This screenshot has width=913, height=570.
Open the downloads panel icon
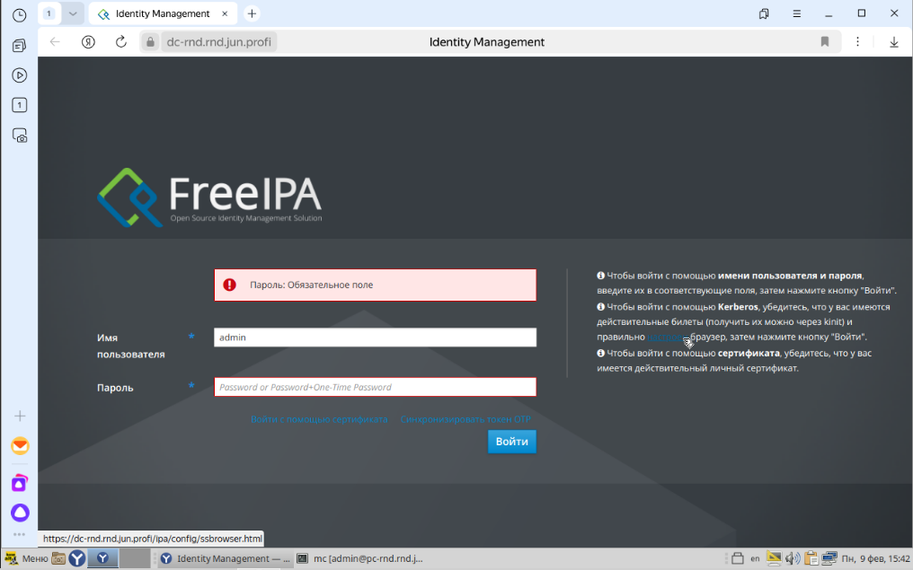[893, 40]
